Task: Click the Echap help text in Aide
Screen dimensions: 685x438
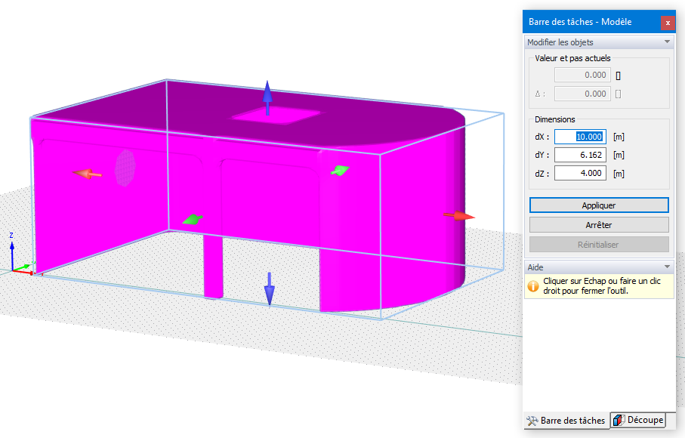Action: pos(602,286)
